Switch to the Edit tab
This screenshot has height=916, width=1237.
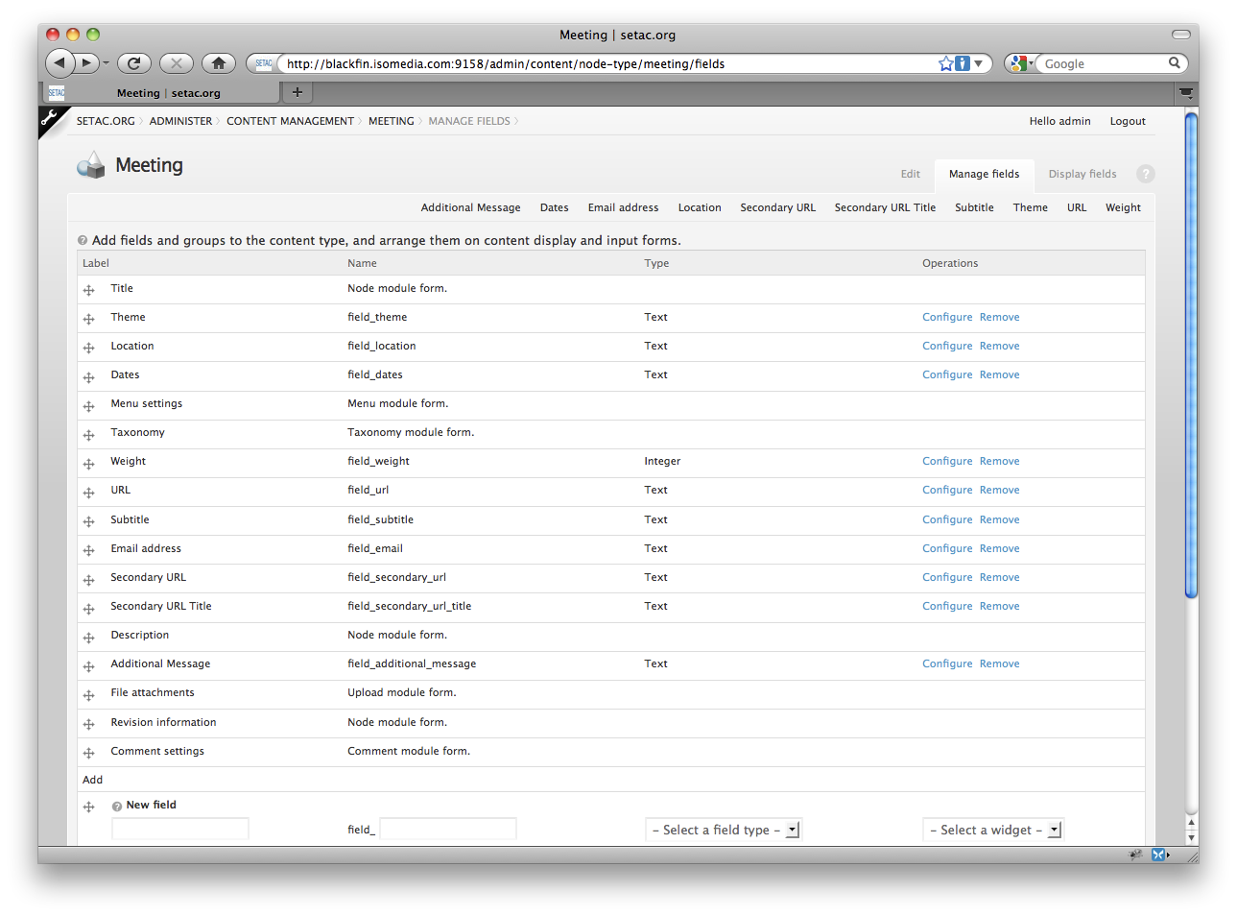(909, 174)
